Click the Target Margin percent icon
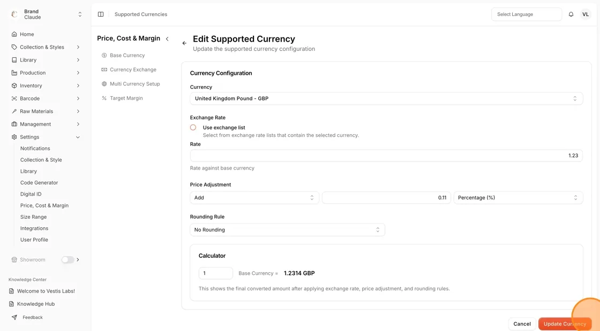This screenshot has height=331, width=600. point(104,98)
